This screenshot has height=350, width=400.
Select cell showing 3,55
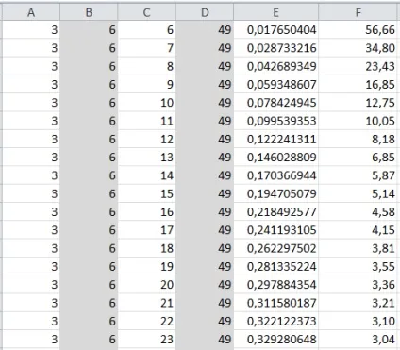pos(358,267)
